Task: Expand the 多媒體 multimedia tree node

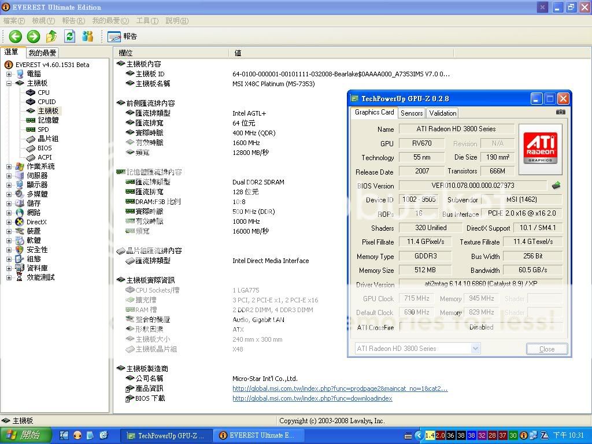Action: (x=9, y=194)
